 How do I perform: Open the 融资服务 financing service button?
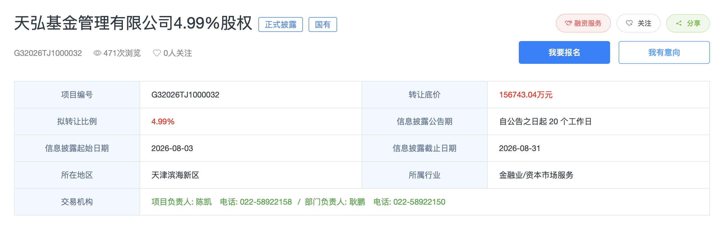pyautogui.click(x=583, y=23)
